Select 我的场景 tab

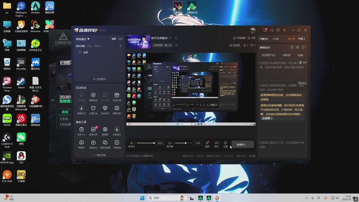pos(80,46)
